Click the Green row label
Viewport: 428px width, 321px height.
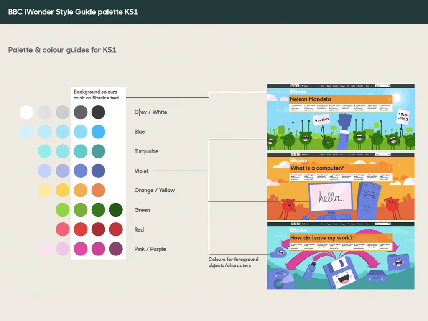142,210
